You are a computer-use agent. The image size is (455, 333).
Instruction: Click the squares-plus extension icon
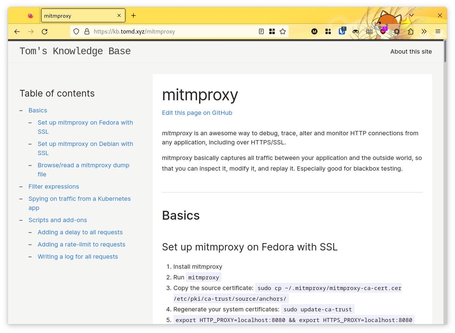coord(328,31)
